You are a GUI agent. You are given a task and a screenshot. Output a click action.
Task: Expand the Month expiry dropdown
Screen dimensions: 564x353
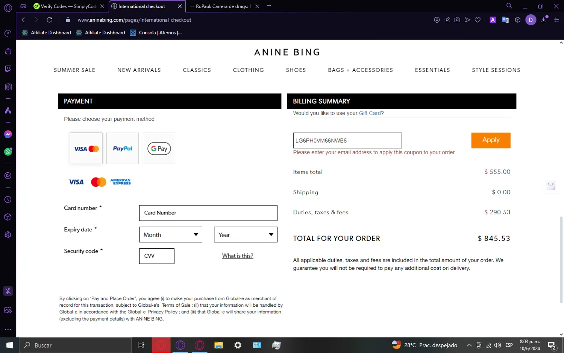(171, 234)
